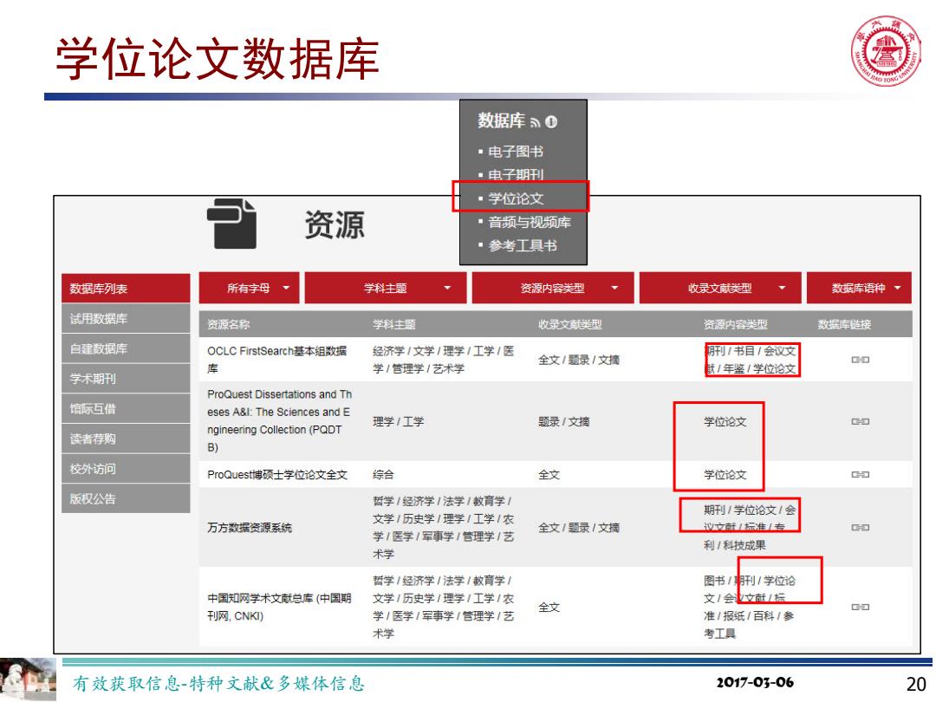This screenshot has width=936, height=702.
Task: Expand the 数据库语种 dropdown filter
Action: click(859, 289)
